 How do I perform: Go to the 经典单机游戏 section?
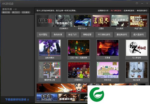[129, 11]
